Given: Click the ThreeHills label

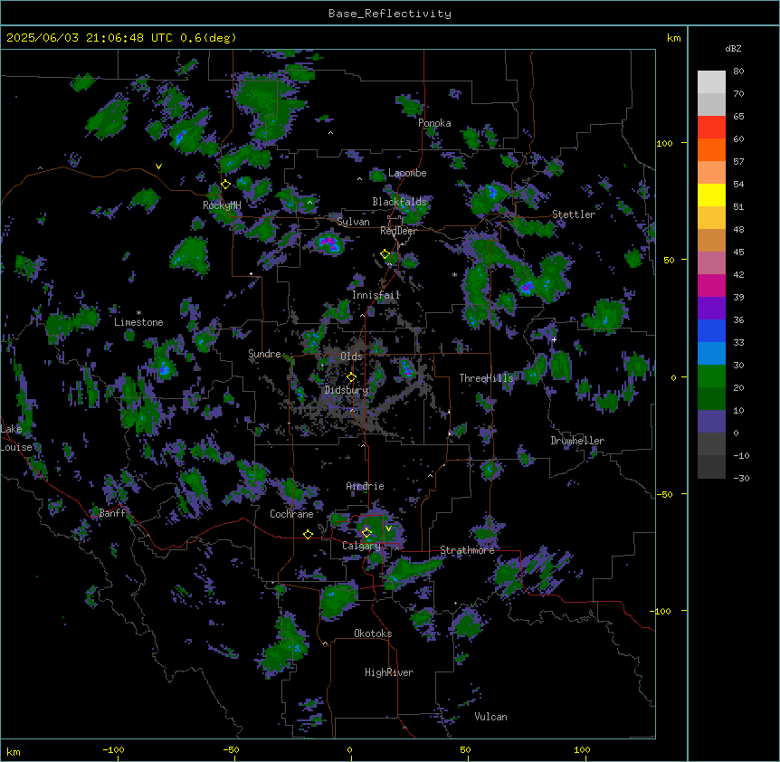Looking at the screenshot, I should point(486,378).
